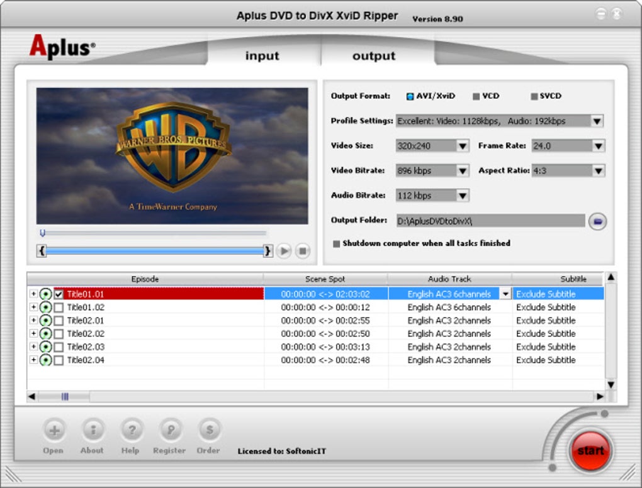Click the Register key icon

pyautogui.click(x=171, y=430)
